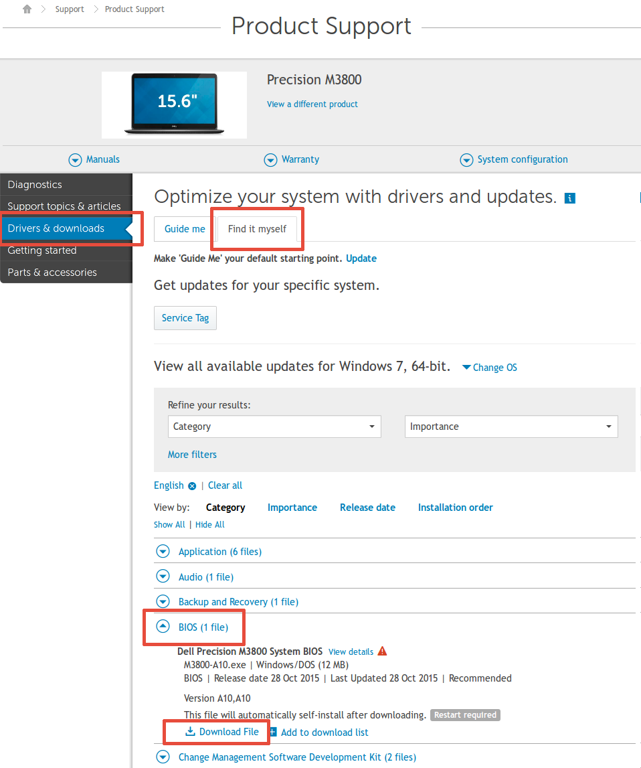Open Getting started in the sidebar

coord(66,250)
